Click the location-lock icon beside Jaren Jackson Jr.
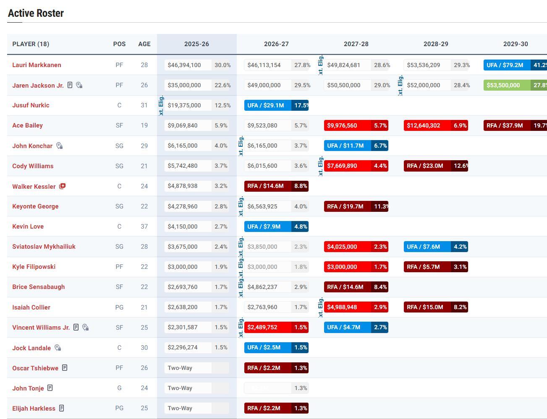This screenshot has height=419, width=547. coord(79,85)
